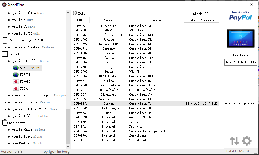Viewport: 259px width, 155px height.
Task: Click the settings gear icon
Action: (x=247, y=141)
